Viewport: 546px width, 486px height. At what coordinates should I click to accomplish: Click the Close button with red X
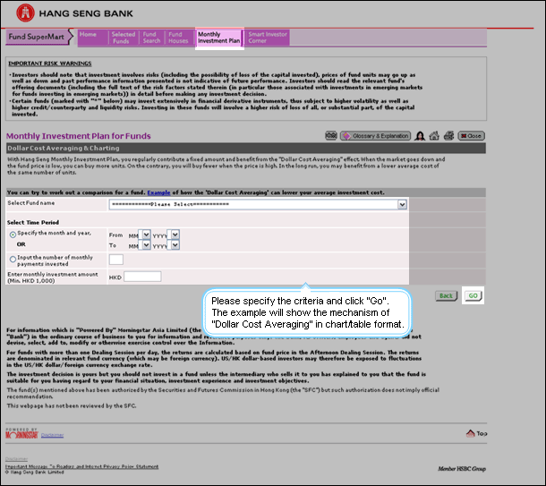471,136
